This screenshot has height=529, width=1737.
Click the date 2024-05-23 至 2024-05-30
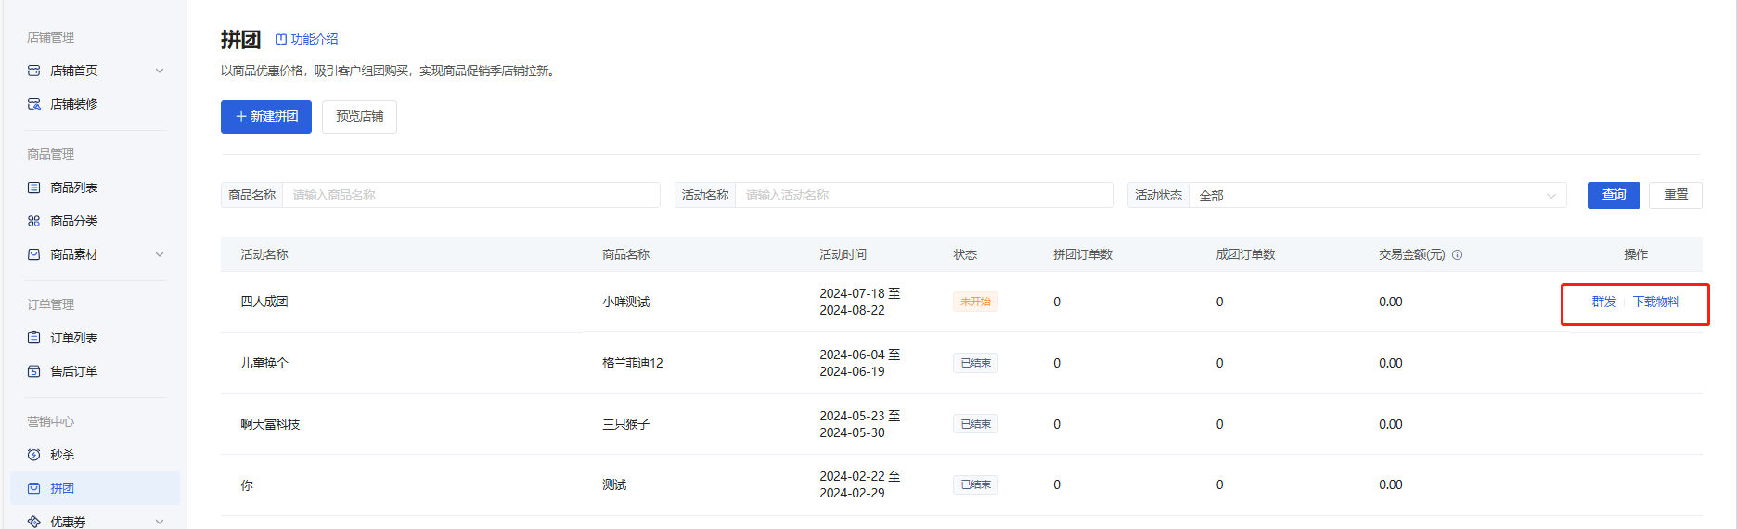point(860,424)
